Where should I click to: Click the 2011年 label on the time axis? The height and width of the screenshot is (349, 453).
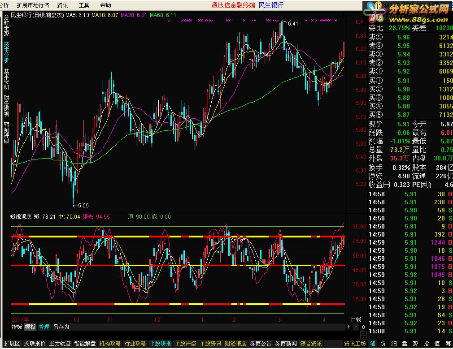coord(20,319)
